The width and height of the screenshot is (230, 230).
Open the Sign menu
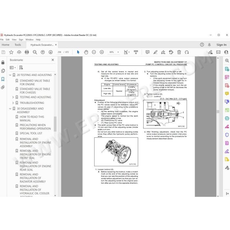[x=21, y=40]
